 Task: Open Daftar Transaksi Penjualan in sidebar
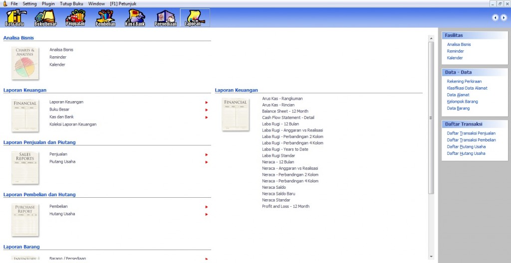click(x=471, y=133)
